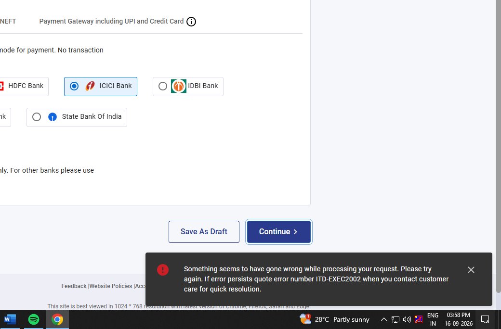Select the IDBI Bank radio button
The width and height of the screenshot is (501, 329).
click(163, 86)
